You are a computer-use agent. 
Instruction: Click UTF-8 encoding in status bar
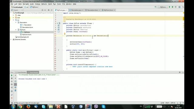[x=173, y=103]
